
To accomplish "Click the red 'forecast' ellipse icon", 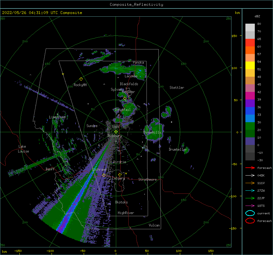I will click(250, 221).
